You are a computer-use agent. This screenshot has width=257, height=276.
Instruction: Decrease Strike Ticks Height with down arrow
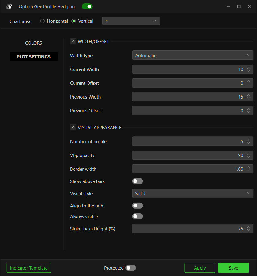pyautogui.click(x=248, y=230)
